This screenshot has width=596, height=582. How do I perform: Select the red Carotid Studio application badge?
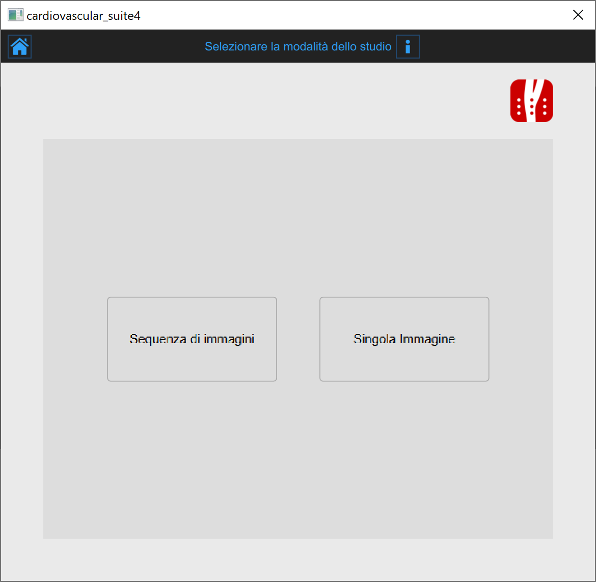pyautogui.click(x=531, y=101)
